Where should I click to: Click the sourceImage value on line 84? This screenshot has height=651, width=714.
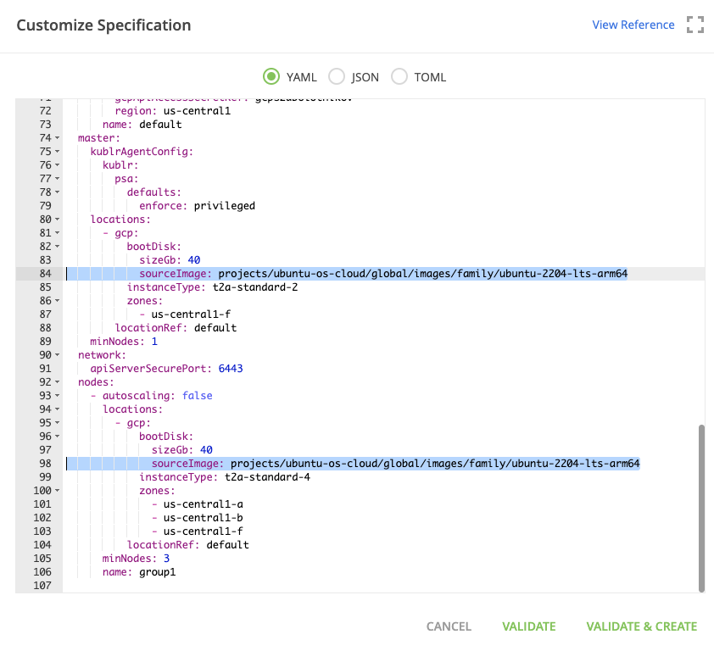tap(422, 274)
